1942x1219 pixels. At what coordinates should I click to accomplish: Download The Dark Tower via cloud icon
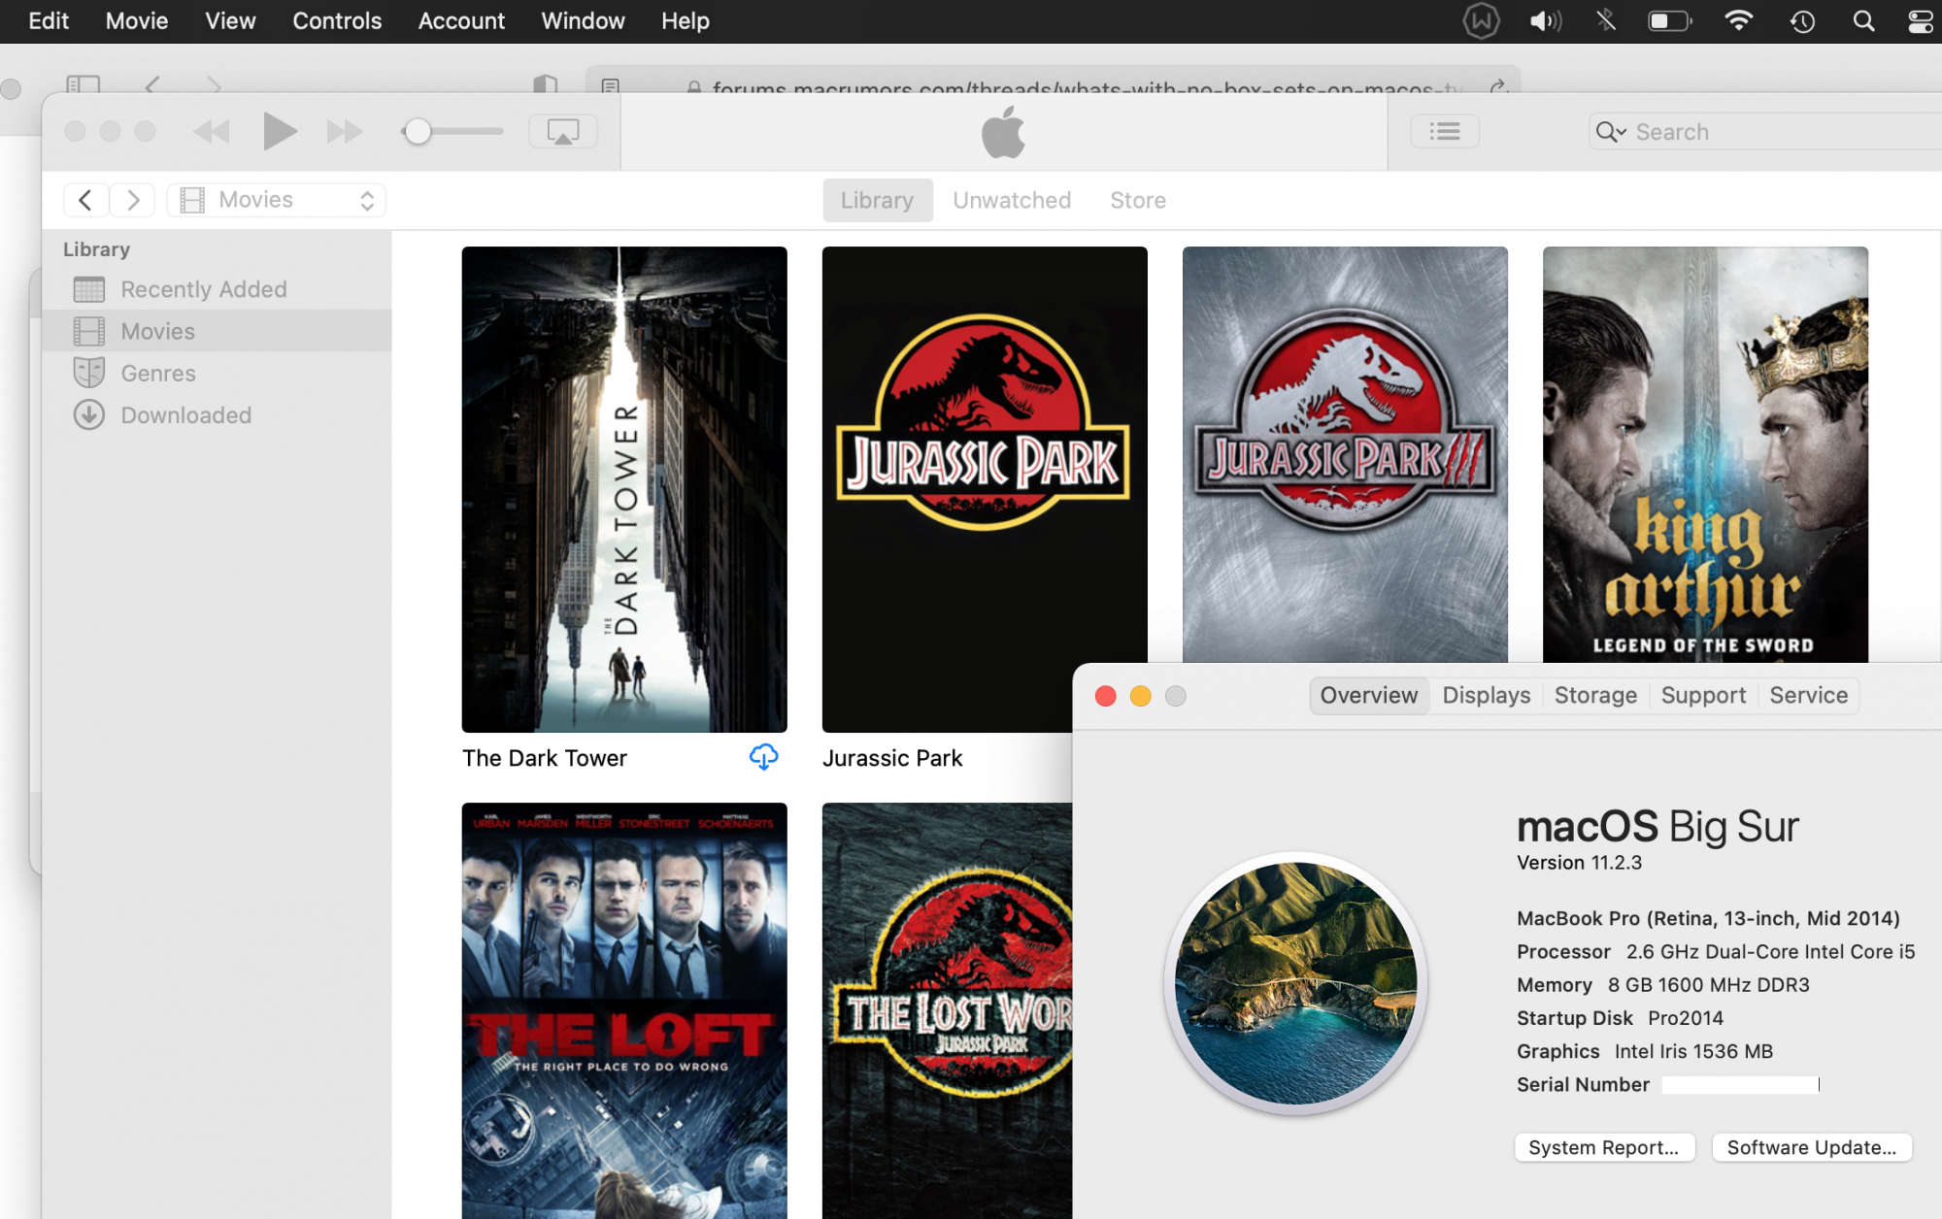tap(763, 757)
